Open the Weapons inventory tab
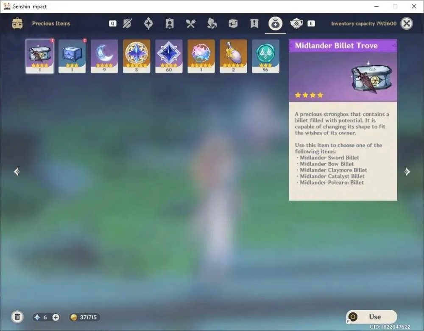The width and height of the screenshot is (424, 331). 127,23
